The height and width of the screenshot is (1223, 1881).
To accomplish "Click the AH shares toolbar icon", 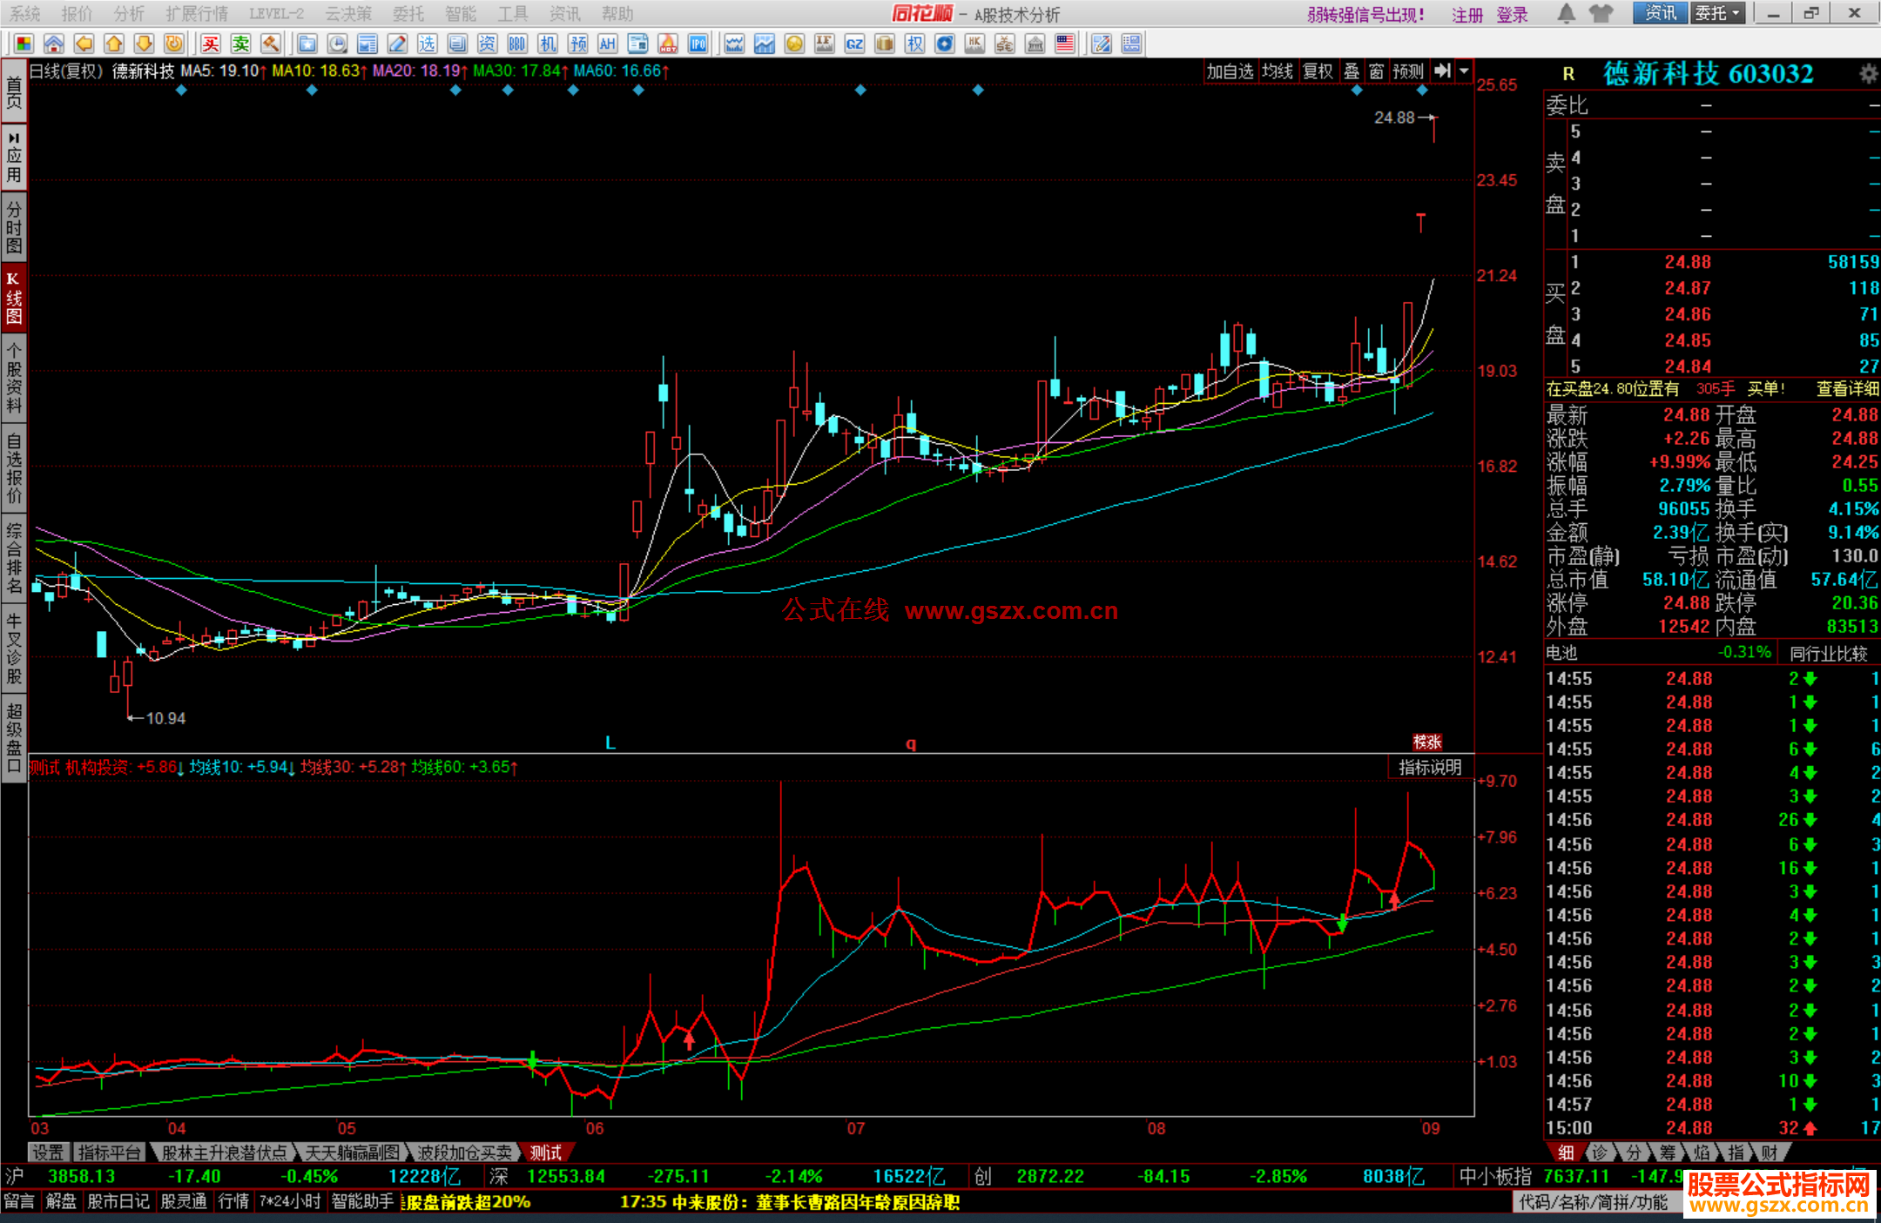I will pos(607,44).
